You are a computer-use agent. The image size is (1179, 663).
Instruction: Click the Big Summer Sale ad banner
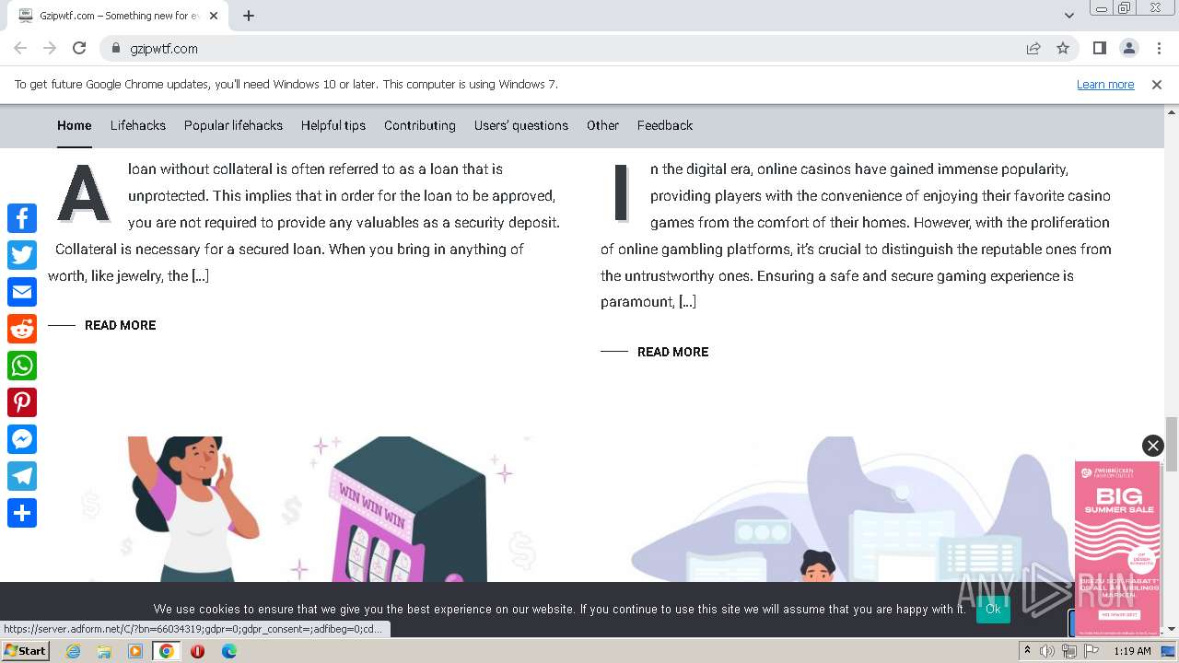click(x=1117, y=549)
